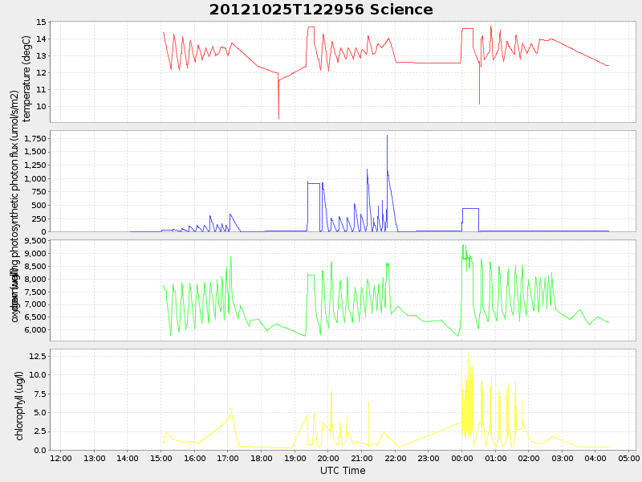642x482 pixels.
Task: Click the photon flux axis value '250'
Action: (x=39, y=219)
